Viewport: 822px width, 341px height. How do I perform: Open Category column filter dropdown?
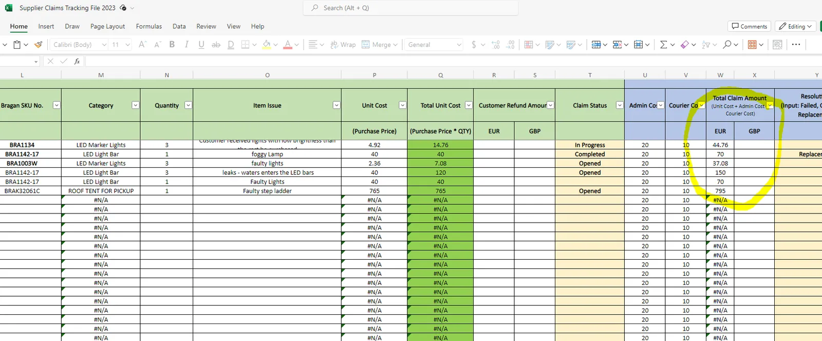pos(135,105)
